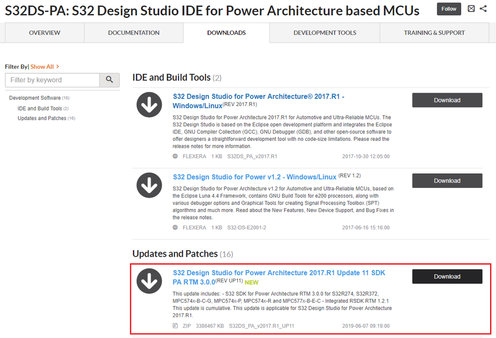496x338 pixels.
Task: Click download arrow icon for 2017.R1 Windows/Linux
Action: pos(149,105)
